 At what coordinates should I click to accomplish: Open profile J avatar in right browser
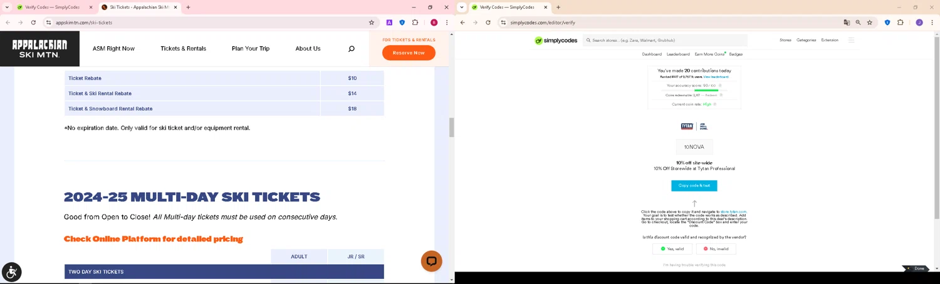point(919,23)
